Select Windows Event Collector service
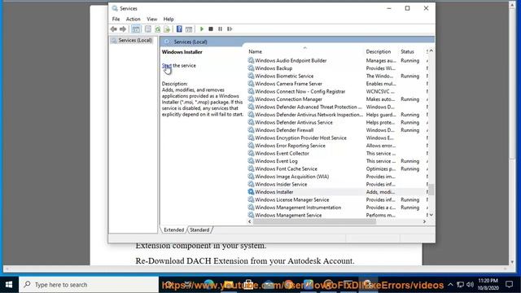 click(x=282, y=154)
